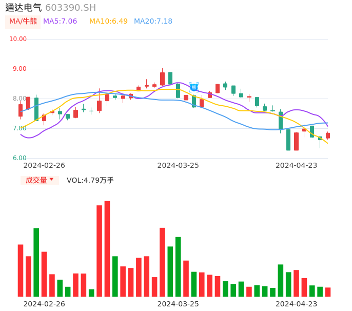Click the tallest red volume bar
The height and width of the screenshot is (311, 352).
107,248
